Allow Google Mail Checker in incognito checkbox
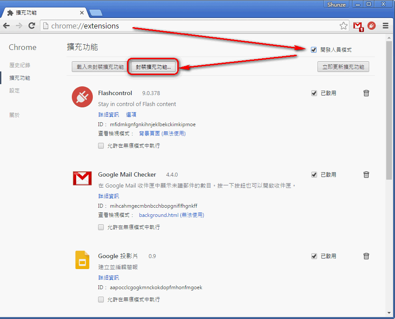The width and height of the screenshot is (395, 319). coord(101,227)
